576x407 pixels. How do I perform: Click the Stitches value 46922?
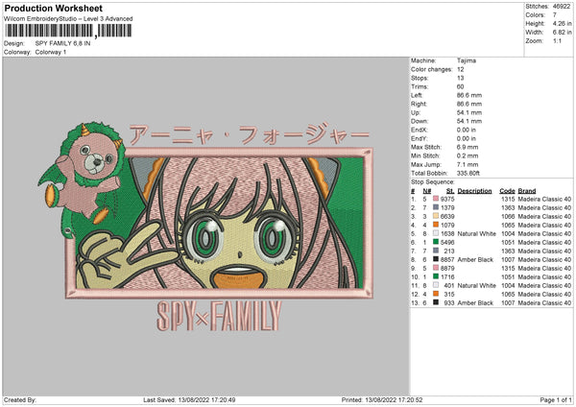562,7
